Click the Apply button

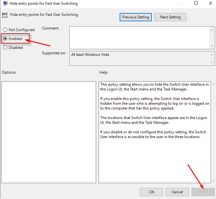203,192
